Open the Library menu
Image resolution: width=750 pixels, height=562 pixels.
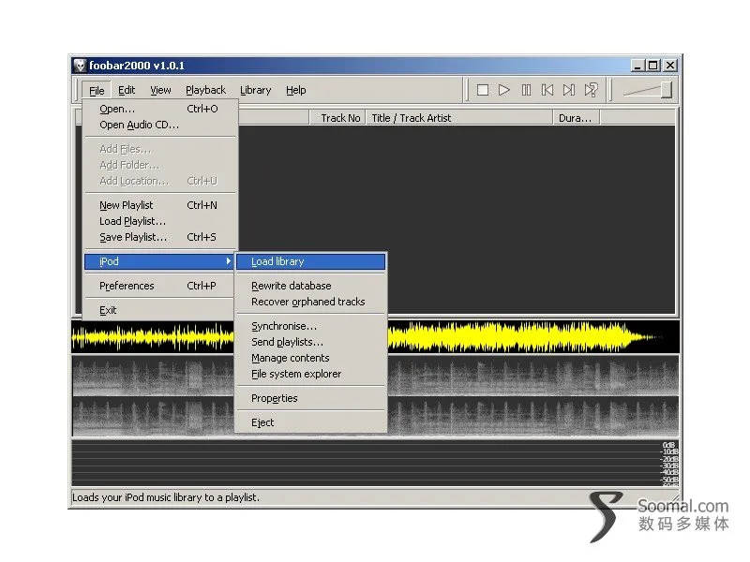point(255,90)
